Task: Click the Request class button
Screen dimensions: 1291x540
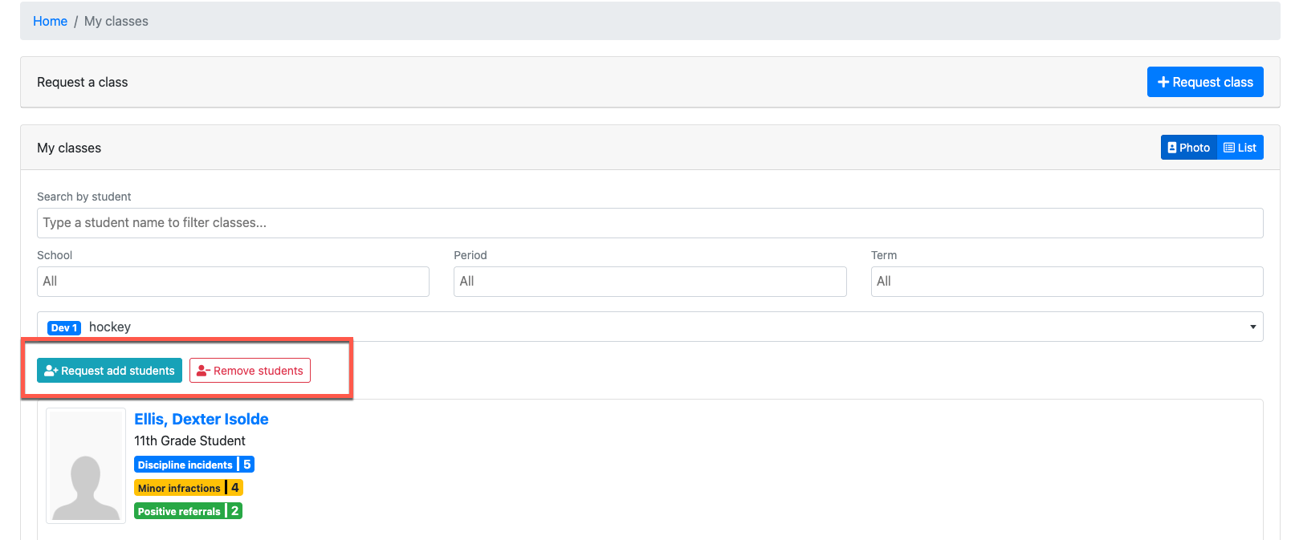Action: (x=1204, y=82)
